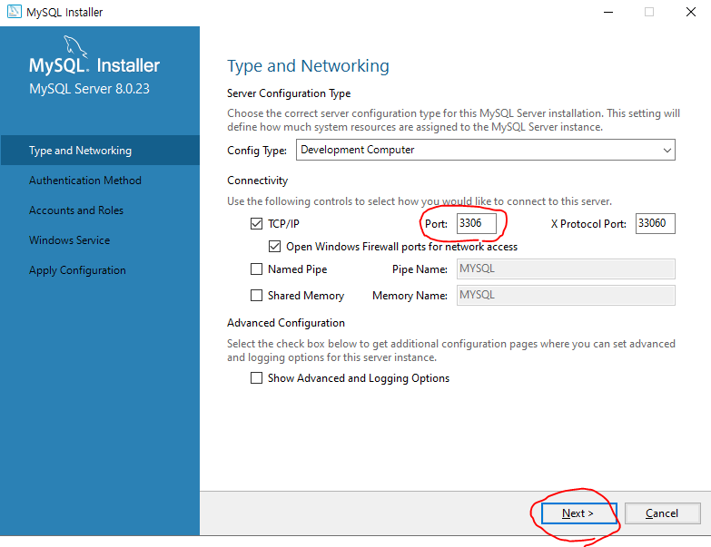
Task: Click the MySQL dolphin logo in sidebar
Action: pos(74,46)
